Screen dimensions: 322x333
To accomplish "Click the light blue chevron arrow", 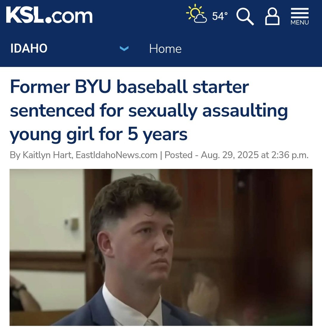I will click(124, 49).
